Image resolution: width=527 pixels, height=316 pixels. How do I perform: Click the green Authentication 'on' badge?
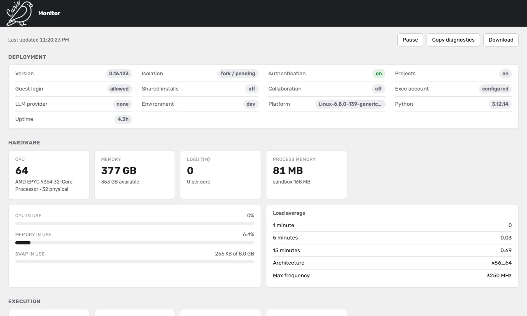(x=379, y=74)
